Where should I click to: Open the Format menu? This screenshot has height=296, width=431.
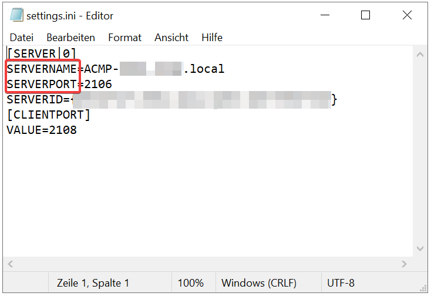coord(124,38)
